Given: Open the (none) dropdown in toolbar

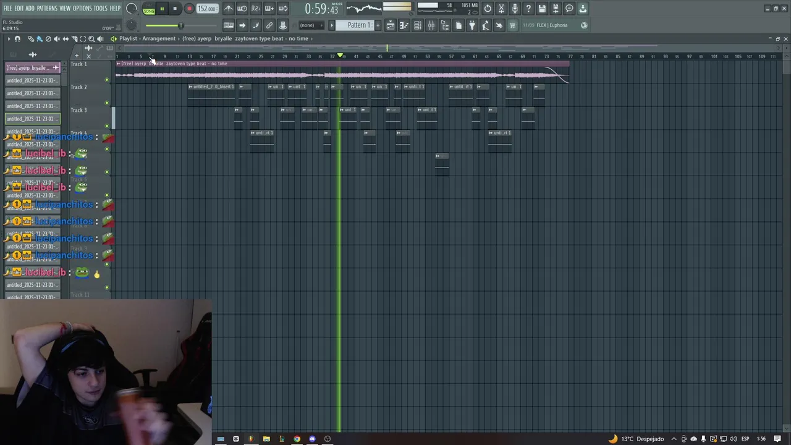Looking at the screenshot, I should 311,25.
